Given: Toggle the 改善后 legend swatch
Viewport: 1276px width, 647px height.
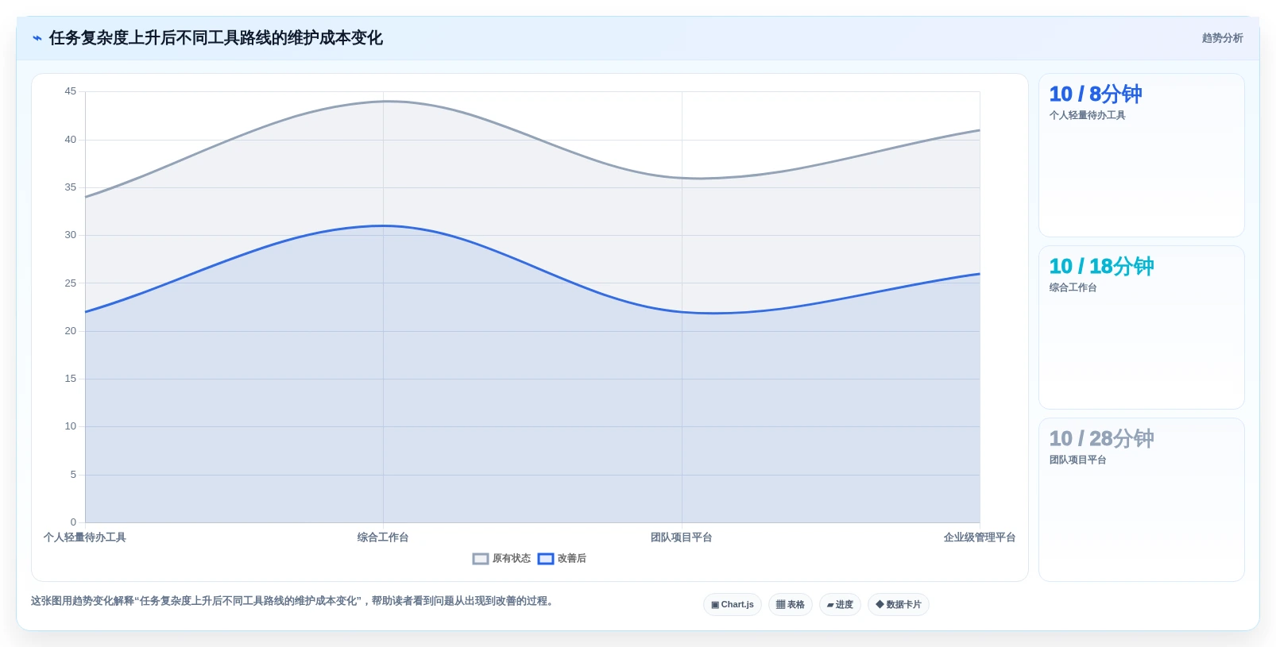Looking at the screenshot, I should click(x=546, y=559).
